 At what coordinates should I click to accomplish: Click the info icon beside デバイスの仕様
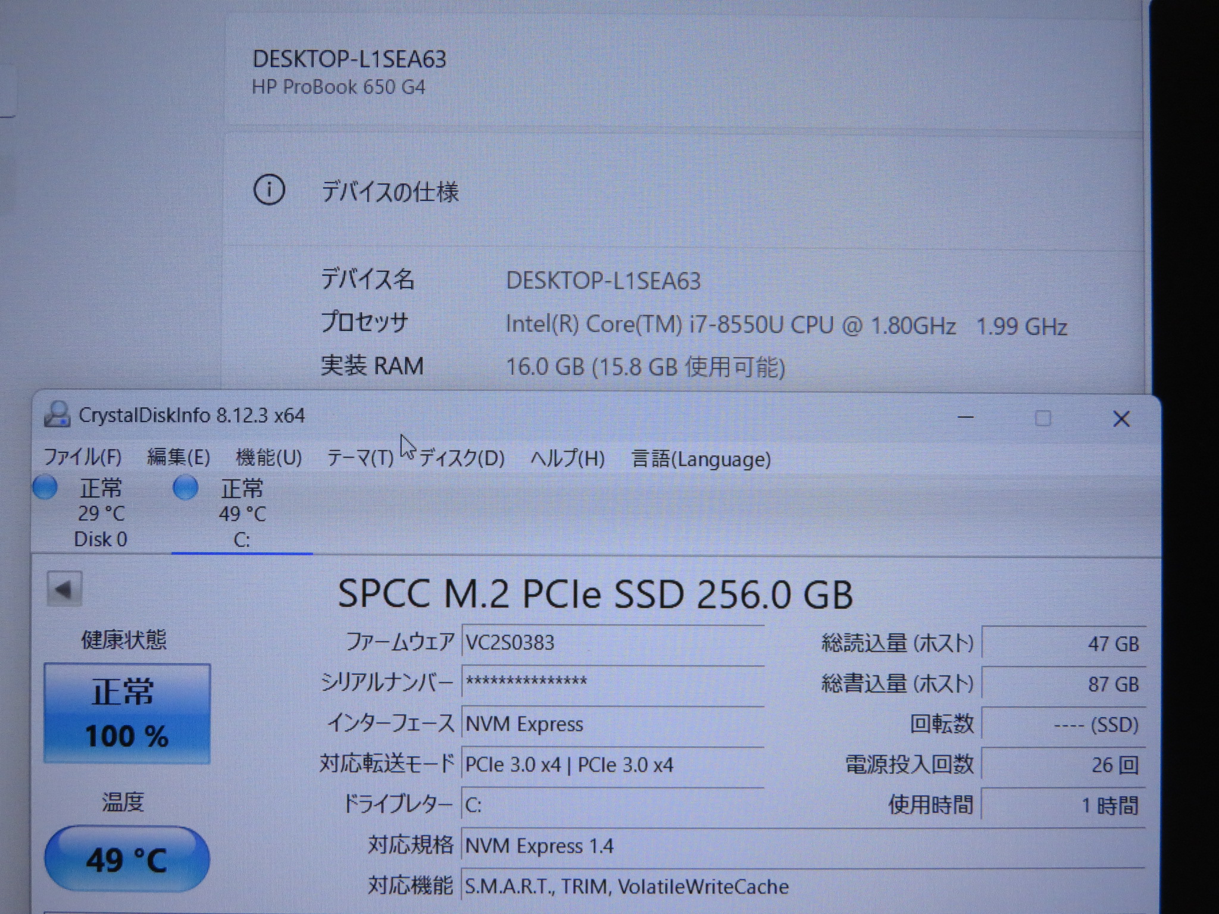point(269,190)
